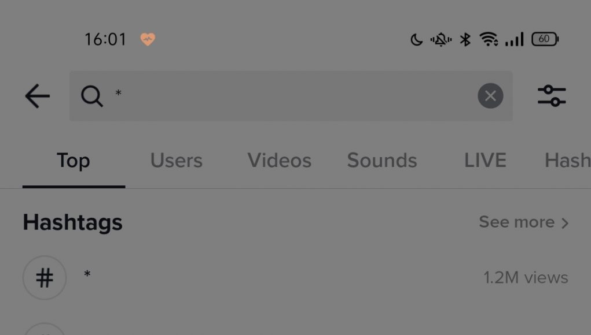Tap the cellular signal bars icon
Viewport: 591px width, 335px height.
click(515, 39)
